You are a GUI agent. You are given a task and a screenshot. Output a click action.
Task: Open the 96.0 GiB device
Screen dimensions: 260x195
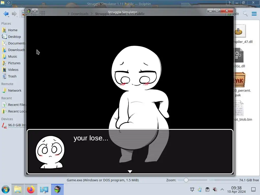13,125
